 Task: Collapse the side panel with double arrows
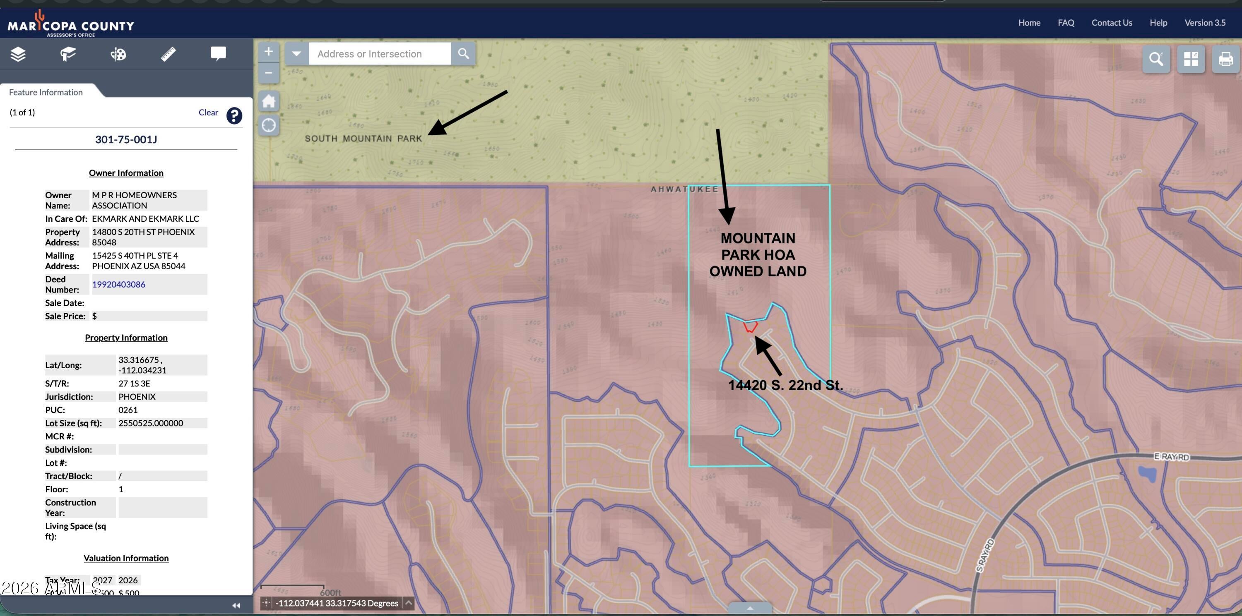click(236, 605)
